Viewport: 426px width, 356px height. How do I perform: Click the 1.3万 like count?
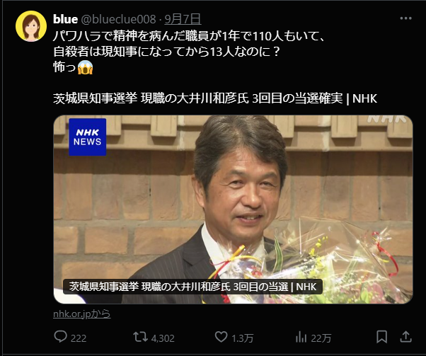click(244, 338)
